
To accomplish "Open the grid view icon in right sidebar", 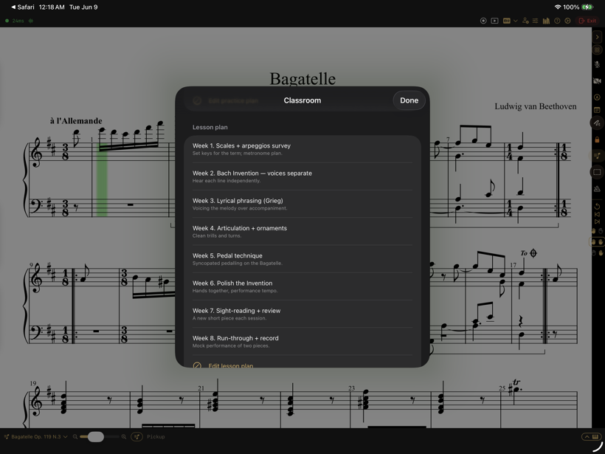I will 598,49.
